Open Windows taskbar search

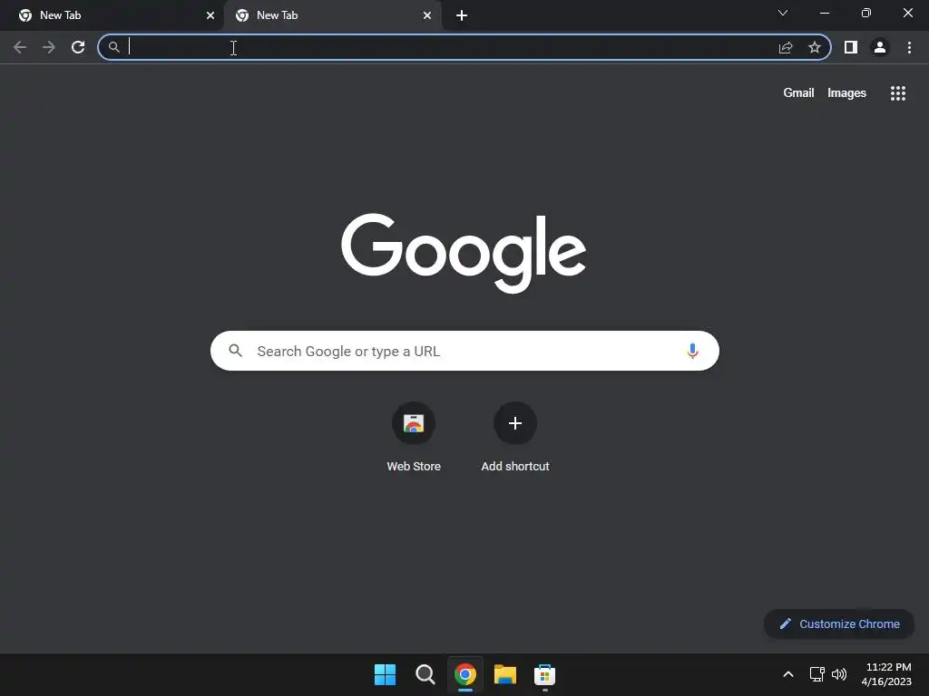[425, 674]
